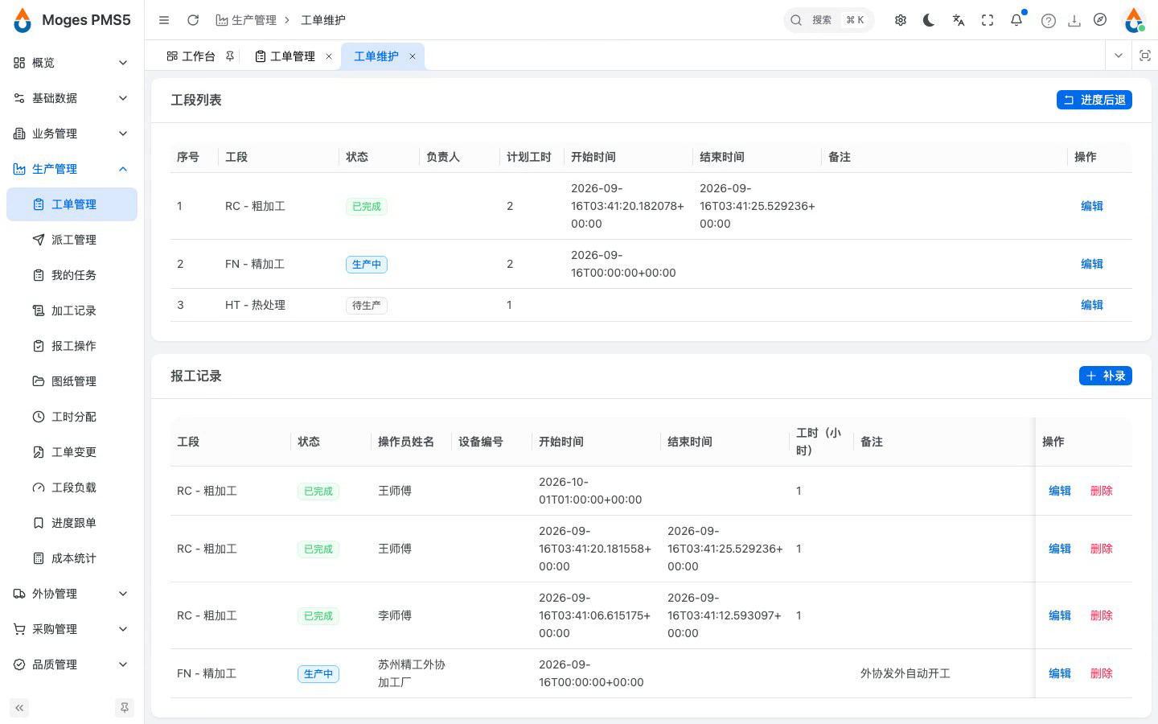Open the language translation icon
Screen dimensions: 1158x724
pyautogui.click(x=959, y=20)
